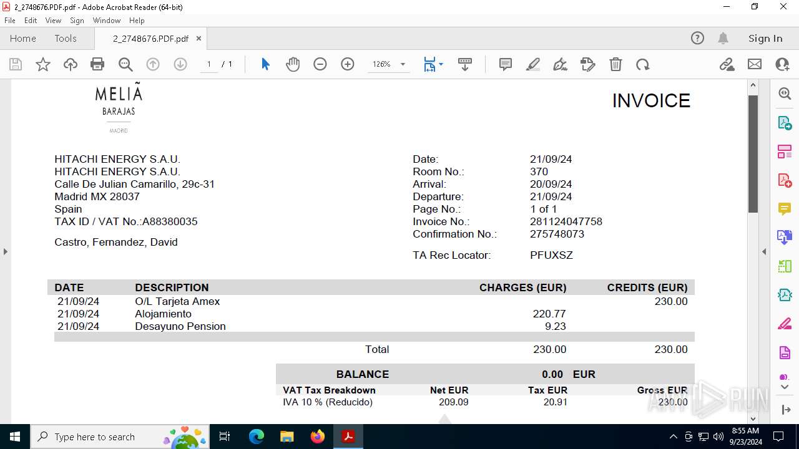
Task: Click the upload to cloud icon
Action: (71, 64)
